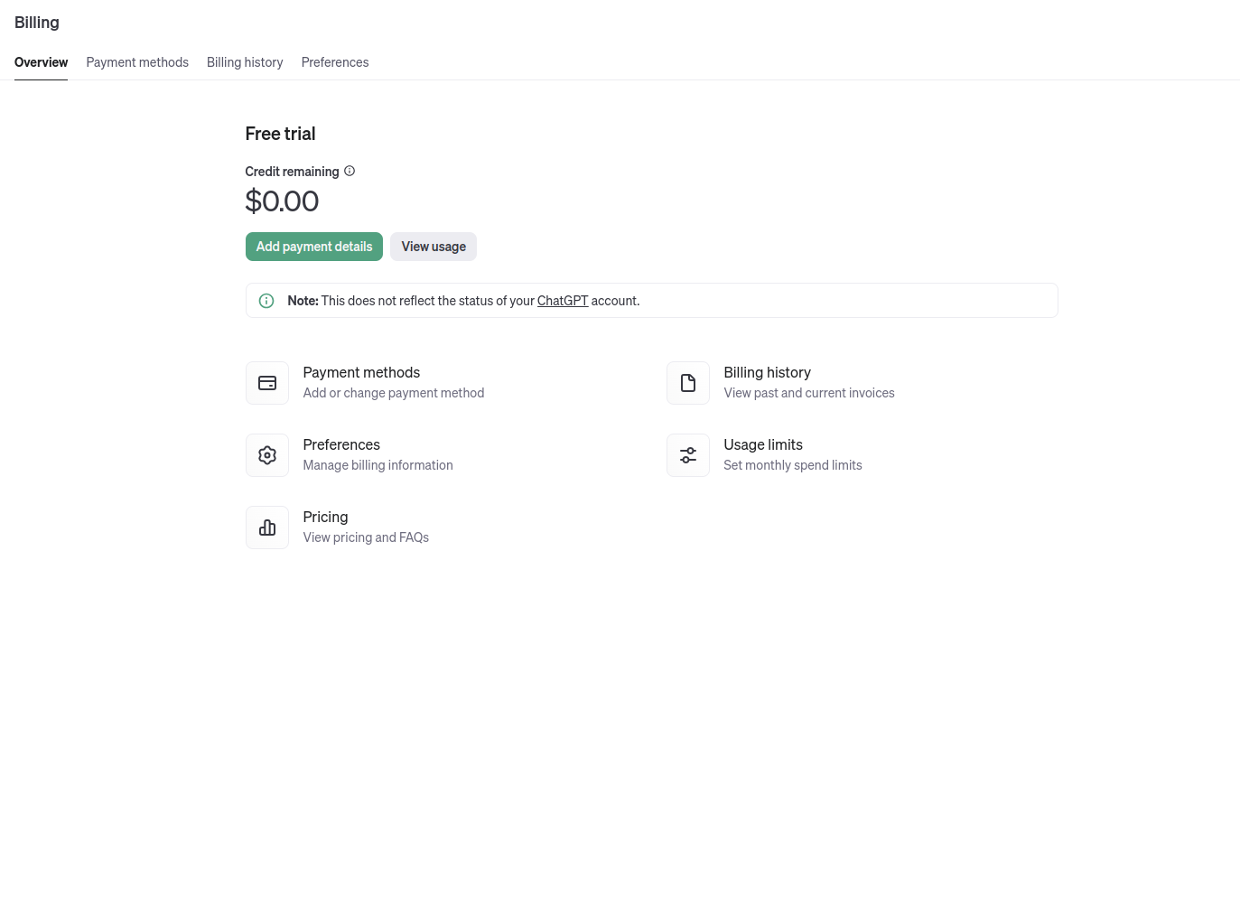Follow the ChatGPT link in the note
The height and width of the screenshot is (915, 1240).
pos(563,301)
